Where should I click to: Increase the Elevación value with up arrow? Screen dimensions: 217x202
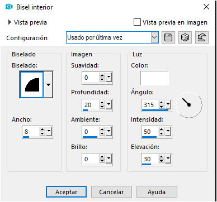pos(162,157)
